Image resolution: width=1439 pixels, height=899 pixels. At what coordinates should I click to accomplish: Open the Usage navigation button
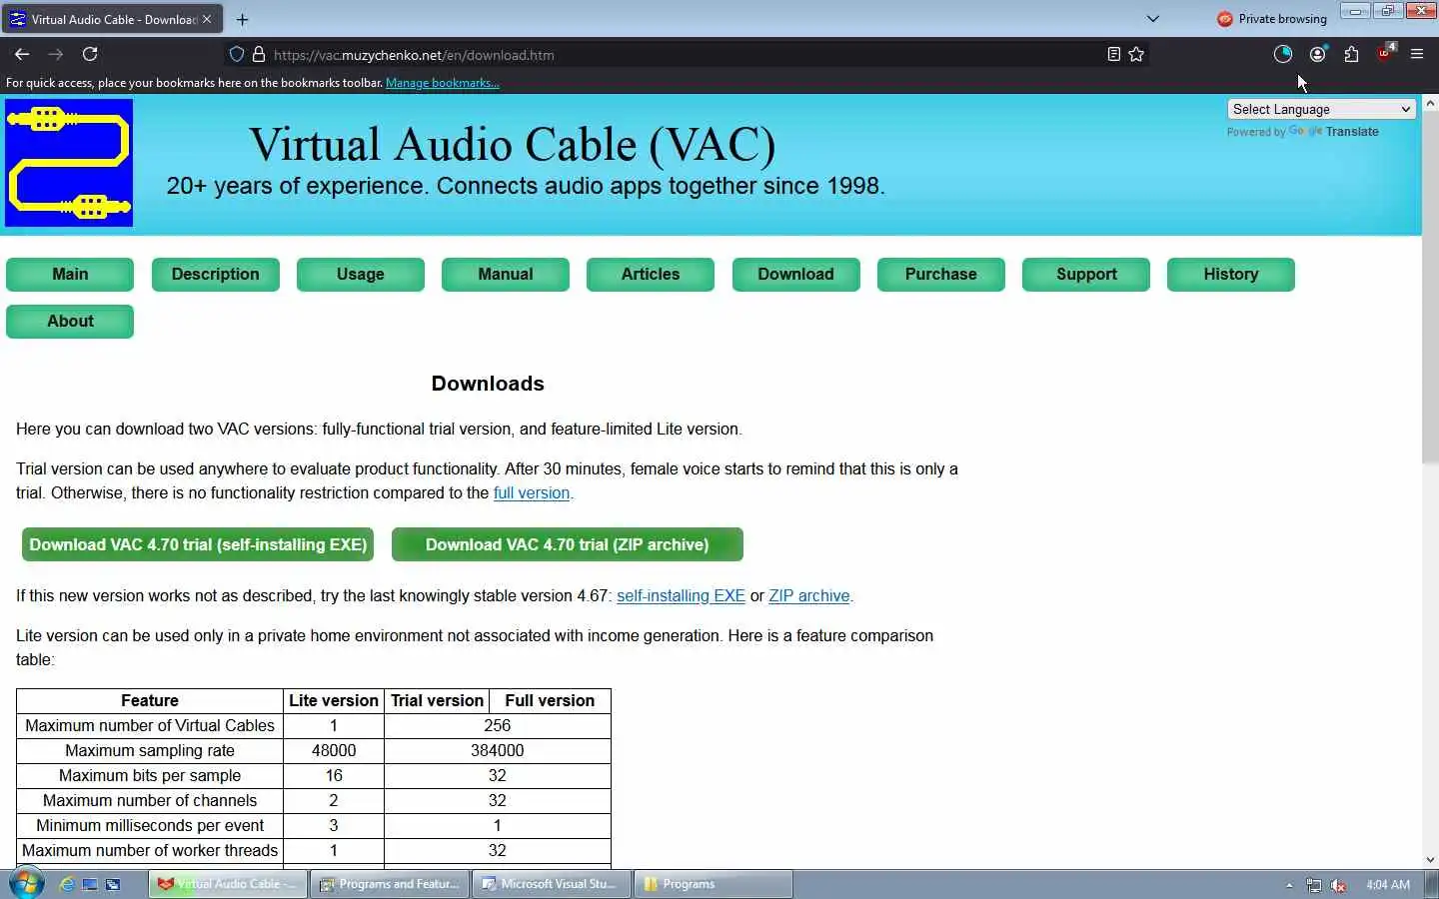pos(361,274)
